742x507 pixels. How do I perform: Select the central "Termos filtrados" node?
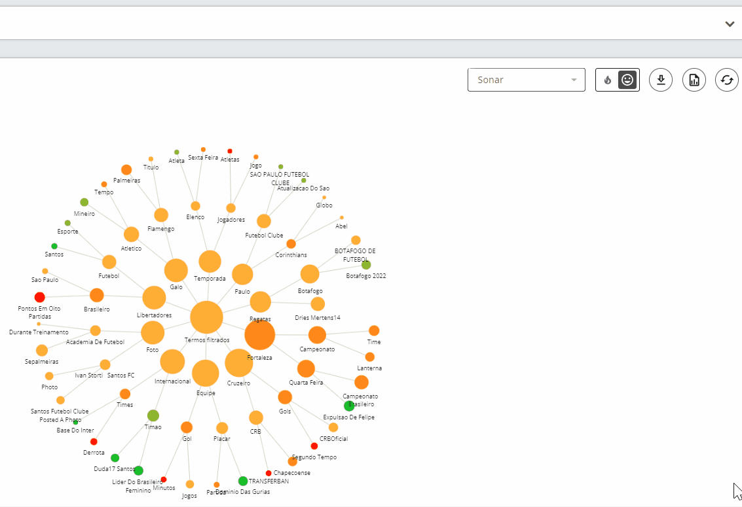pos(206,317)
